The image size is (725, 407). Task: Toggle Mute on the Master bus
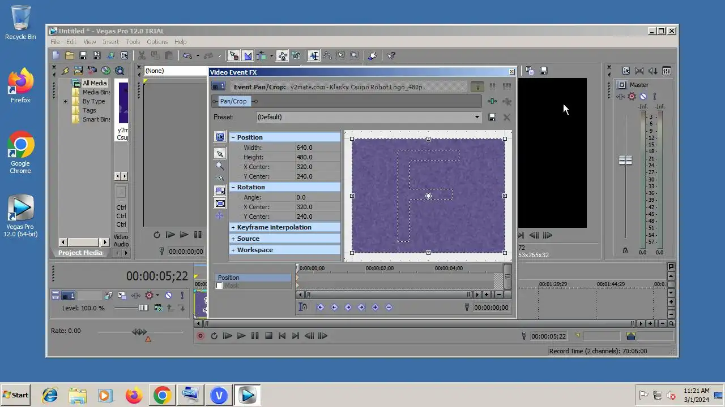click(x=643, y=97)
